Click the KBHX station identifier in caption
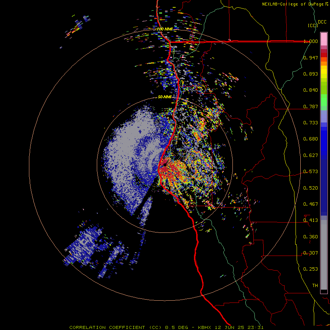Screen dimensions: 330x330 tap(205, 327)
